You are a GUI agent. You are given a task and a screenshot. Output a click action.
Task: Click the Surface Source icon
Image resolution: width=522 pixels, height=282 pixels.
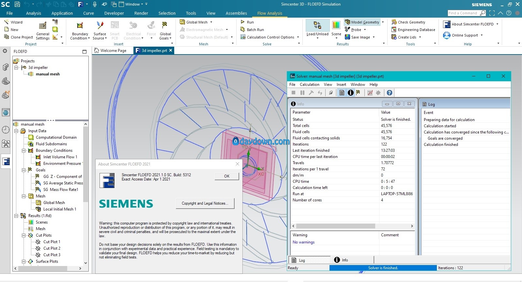click(x=100, y=25)
